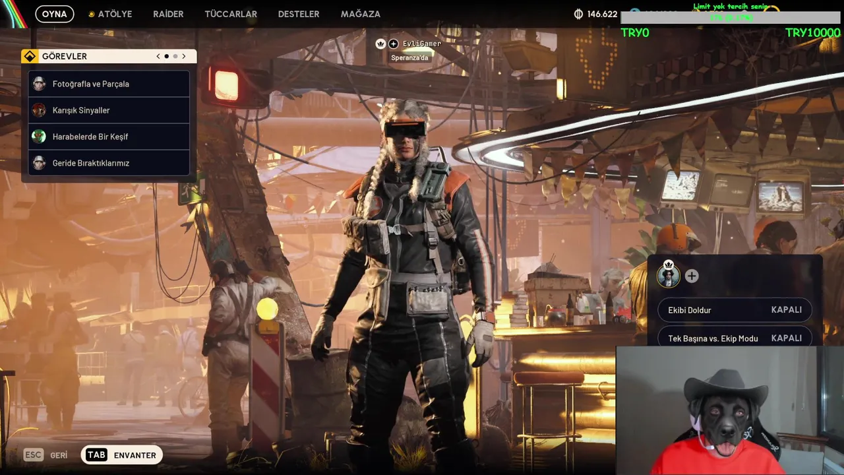
Task: Toggle Ekibi Doldur setting
Action: (x=735, y=310)
